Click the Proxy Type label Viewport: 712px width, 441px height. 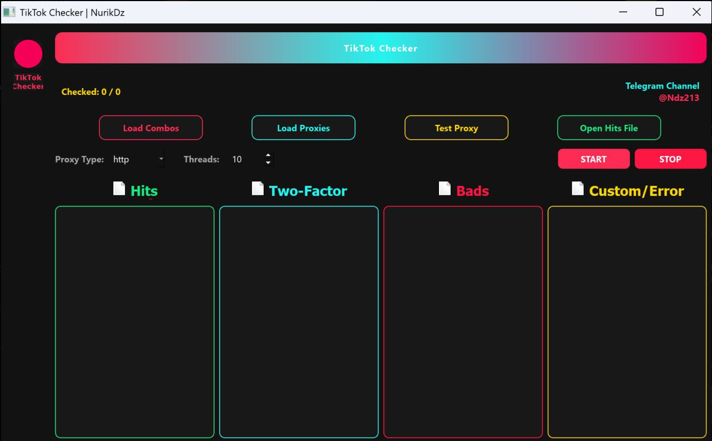click(x=79, y=159)
